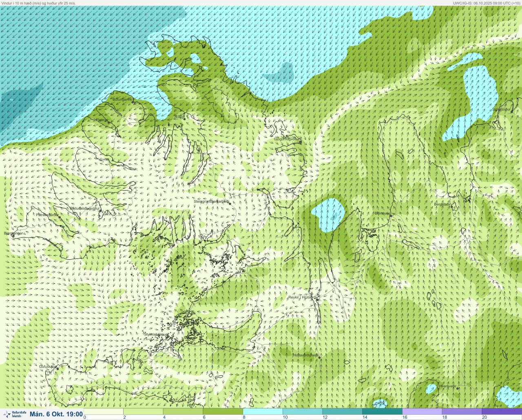This screenshot has height=420, width=522.
Task: Select the Æðey station marker
Action: click(184, 118)
